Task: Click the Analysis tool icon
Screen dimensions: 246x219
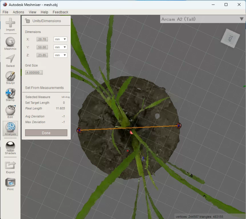Action: tap(10, 127)
